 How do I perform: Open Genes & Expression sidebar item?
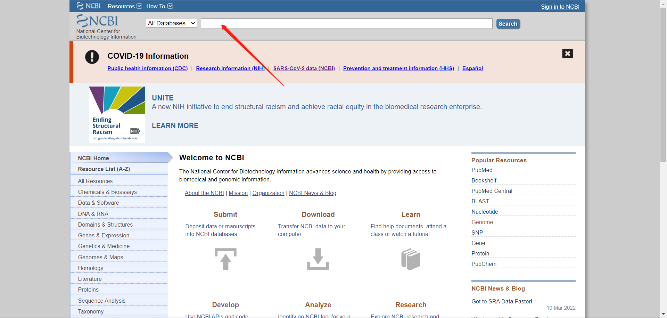tap(119, 235)
